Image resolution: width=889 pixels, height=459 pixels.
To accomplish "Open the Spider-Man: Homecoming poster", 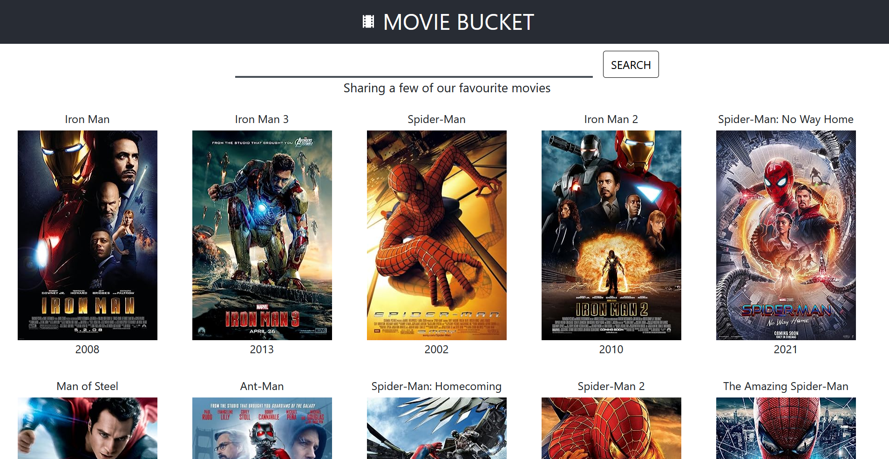I will [x=437, y=428].
